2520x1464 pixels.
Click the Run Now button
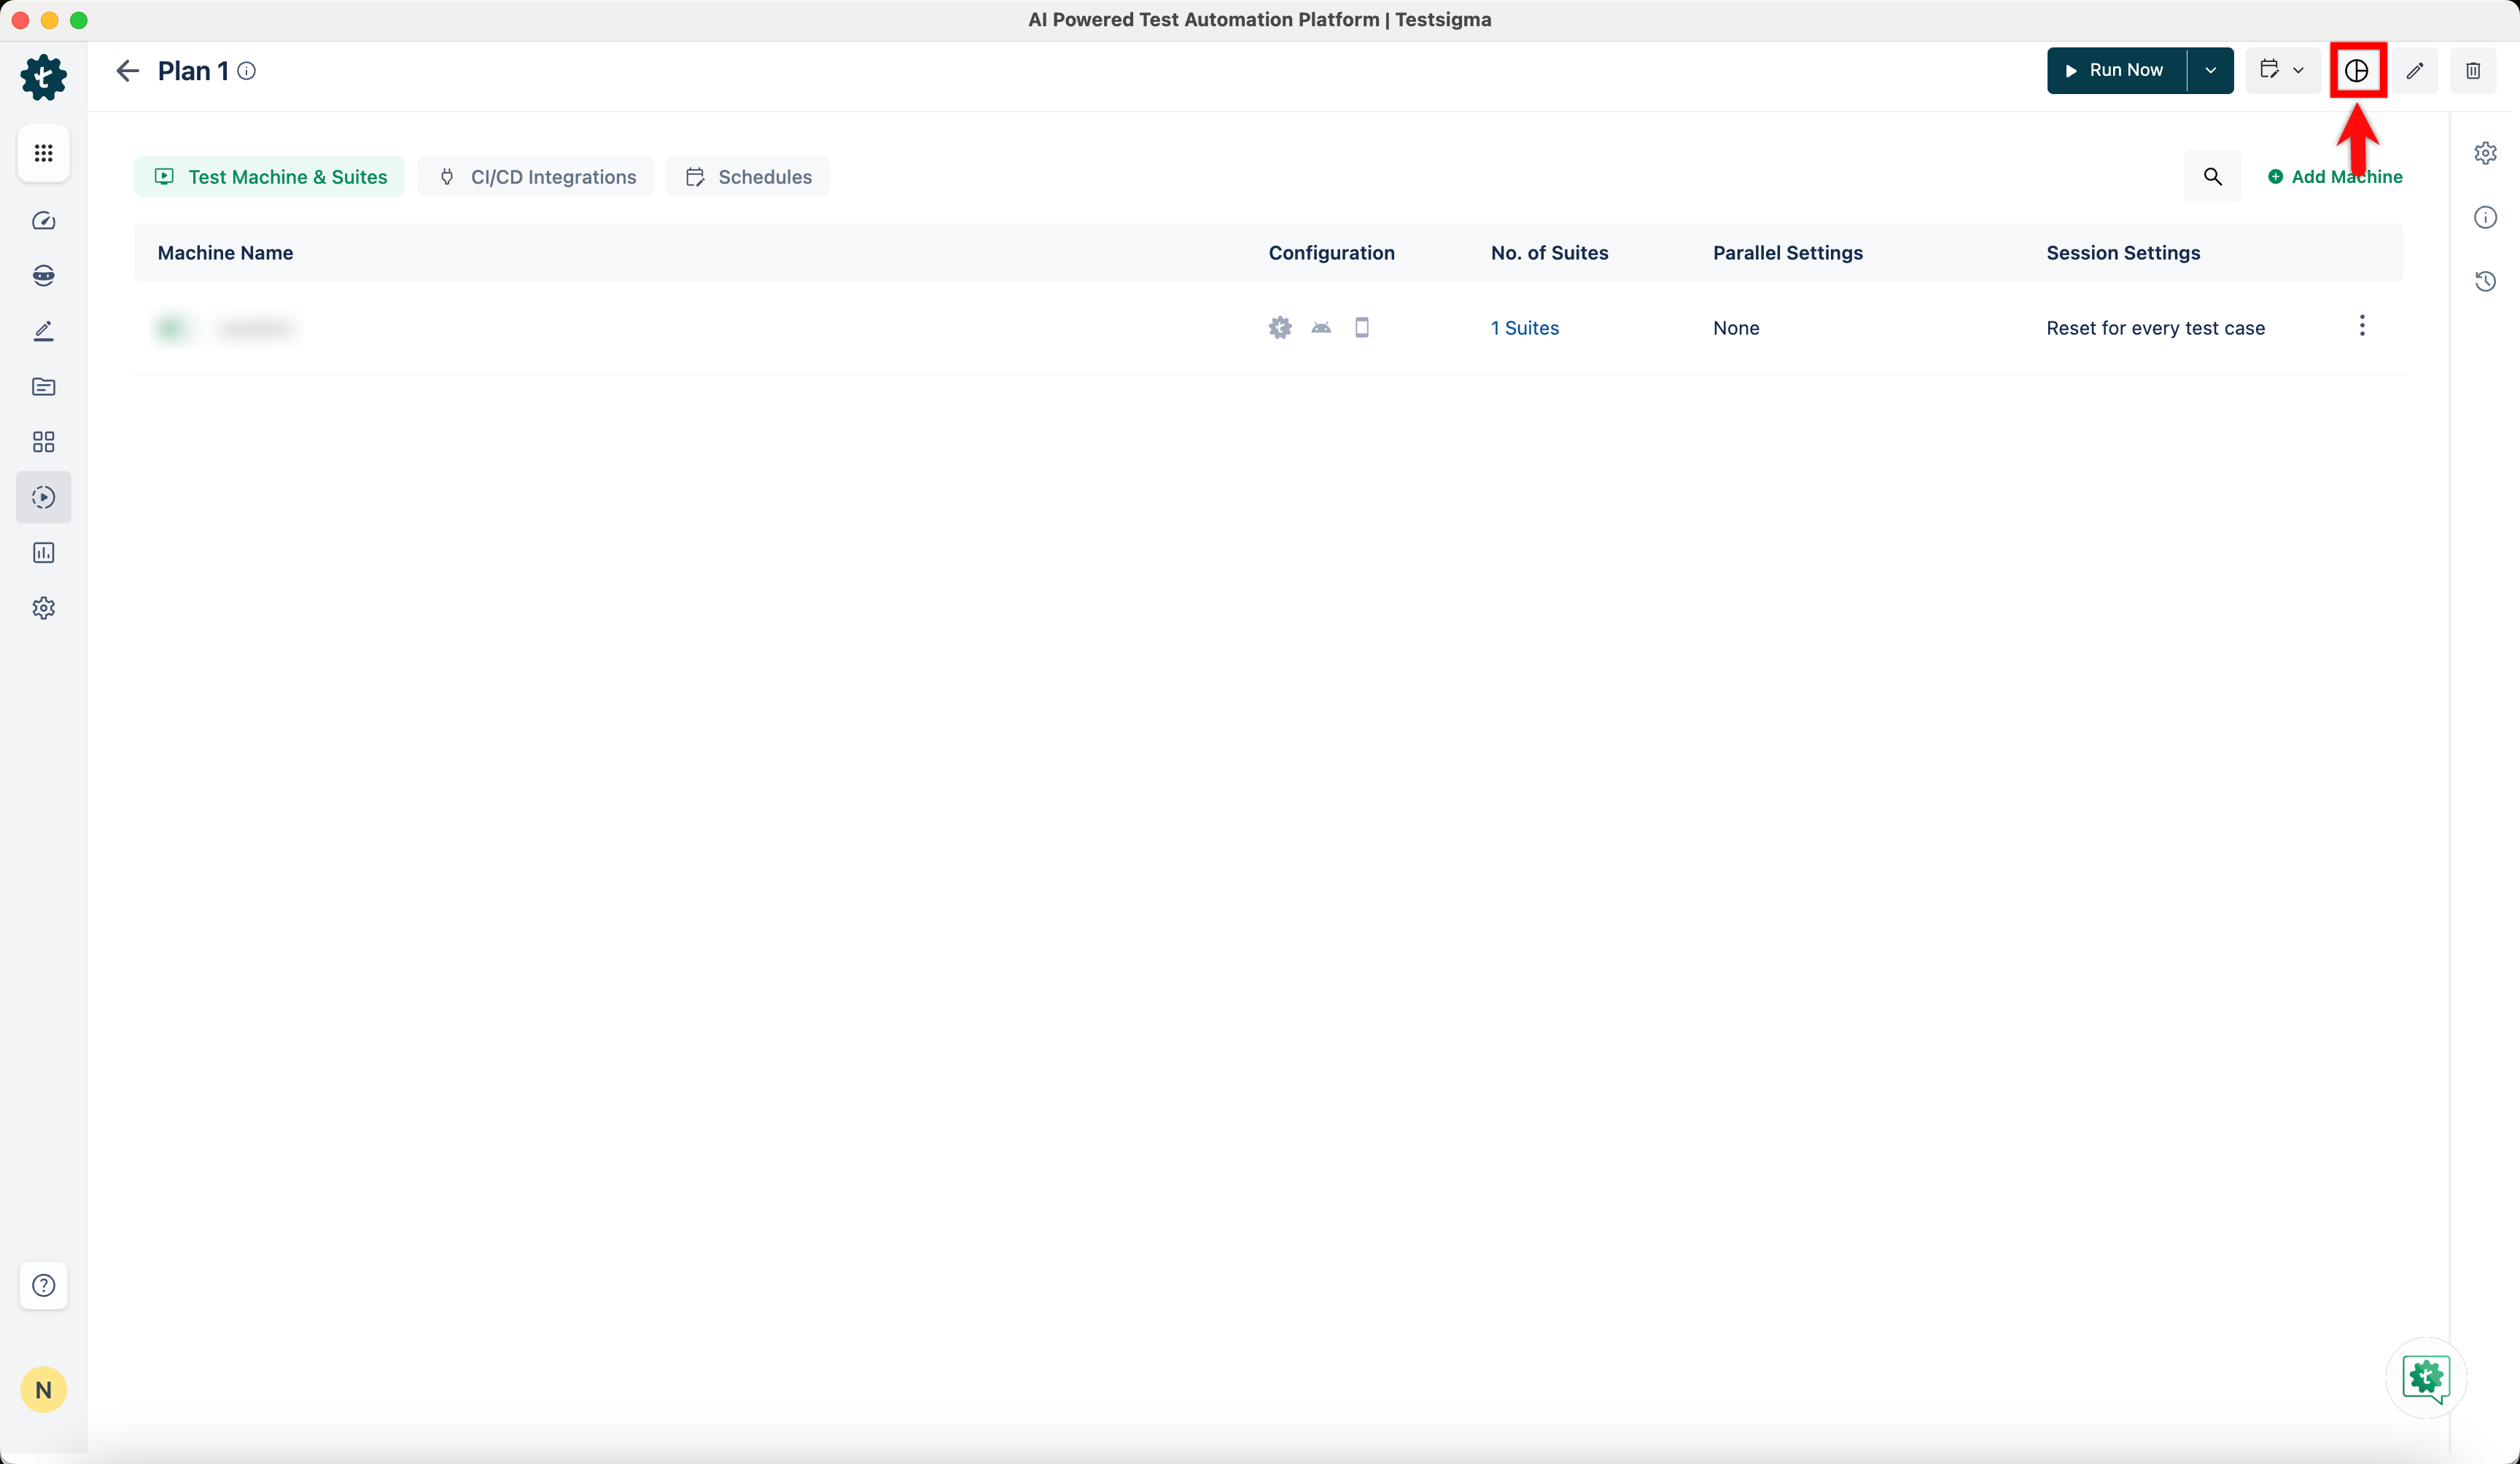[x=2115, y=70]
